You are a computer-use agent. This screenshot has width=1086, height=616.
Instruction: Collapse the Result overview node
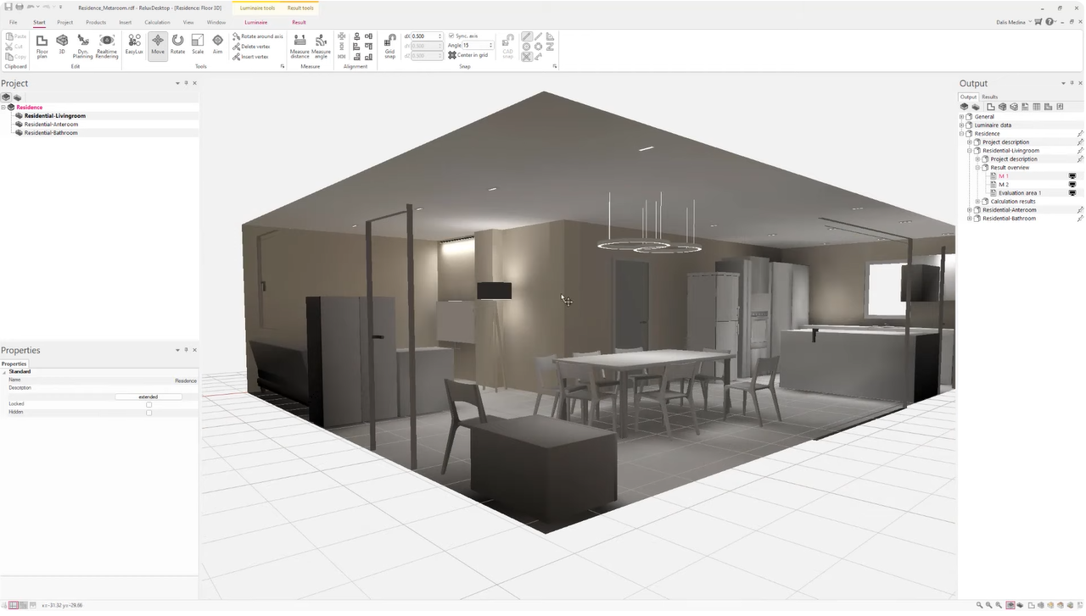[x=977, y=168]
